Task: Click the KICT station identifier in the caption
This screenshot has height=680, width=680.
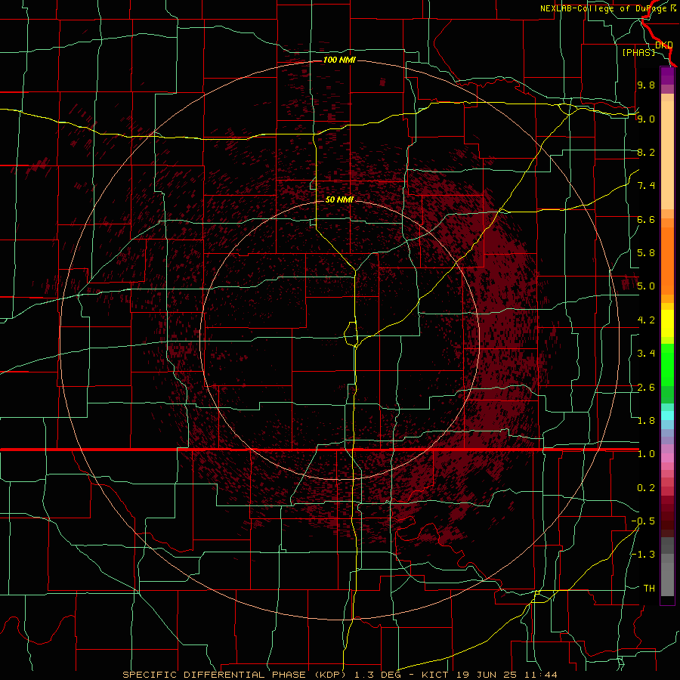Action: pyautogui.click(x=436, y=675)
